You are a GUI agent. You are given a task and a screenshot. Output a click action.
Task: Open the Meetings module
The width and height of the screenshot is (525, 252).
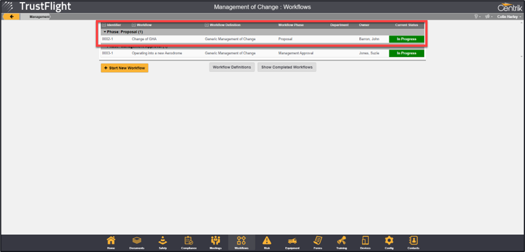click(x=215, y=241)
